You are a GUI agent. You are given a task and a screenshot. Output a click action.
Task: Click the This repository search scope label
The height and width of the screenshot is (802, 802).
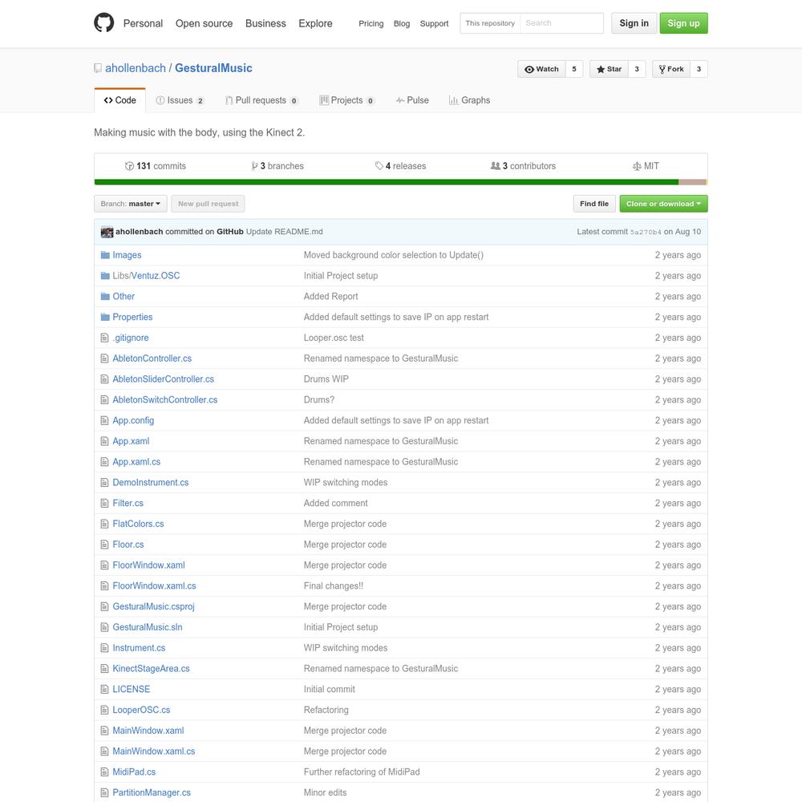coord(490,23)
